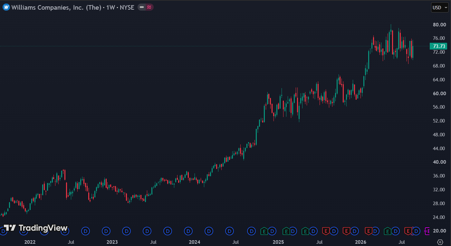
Task: Click the Jul label between 2023 and 2024
Action: coord(153,242)
